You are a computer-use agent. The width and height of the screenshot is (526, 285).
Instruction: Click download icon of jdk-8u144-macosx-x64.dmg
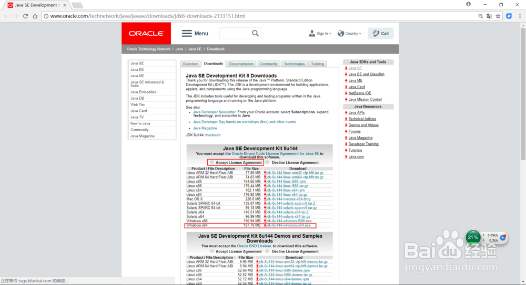(x=265, y=199)
